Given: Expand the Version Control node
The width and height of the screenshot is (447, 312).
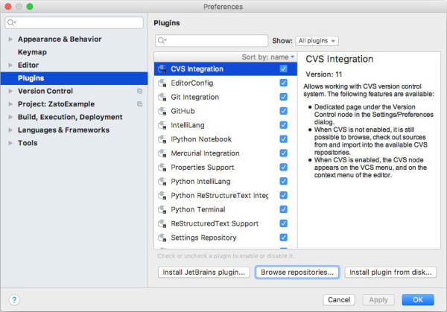Looking at the screenshot, I should coord(10,91).
